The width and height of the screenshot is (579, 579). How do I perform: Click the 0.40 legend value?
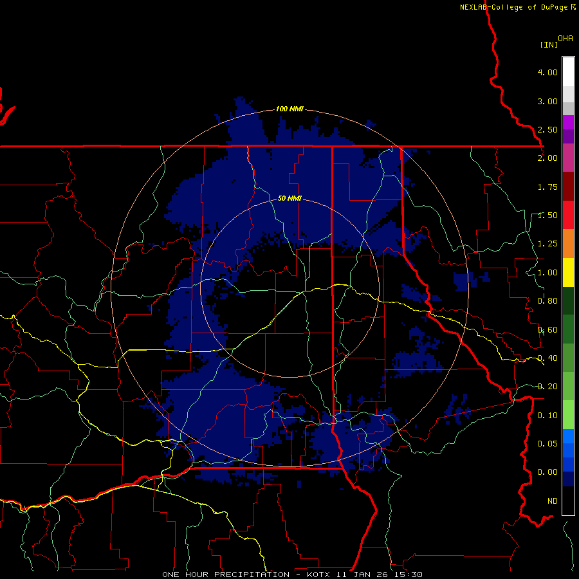[x=547, y=358]
